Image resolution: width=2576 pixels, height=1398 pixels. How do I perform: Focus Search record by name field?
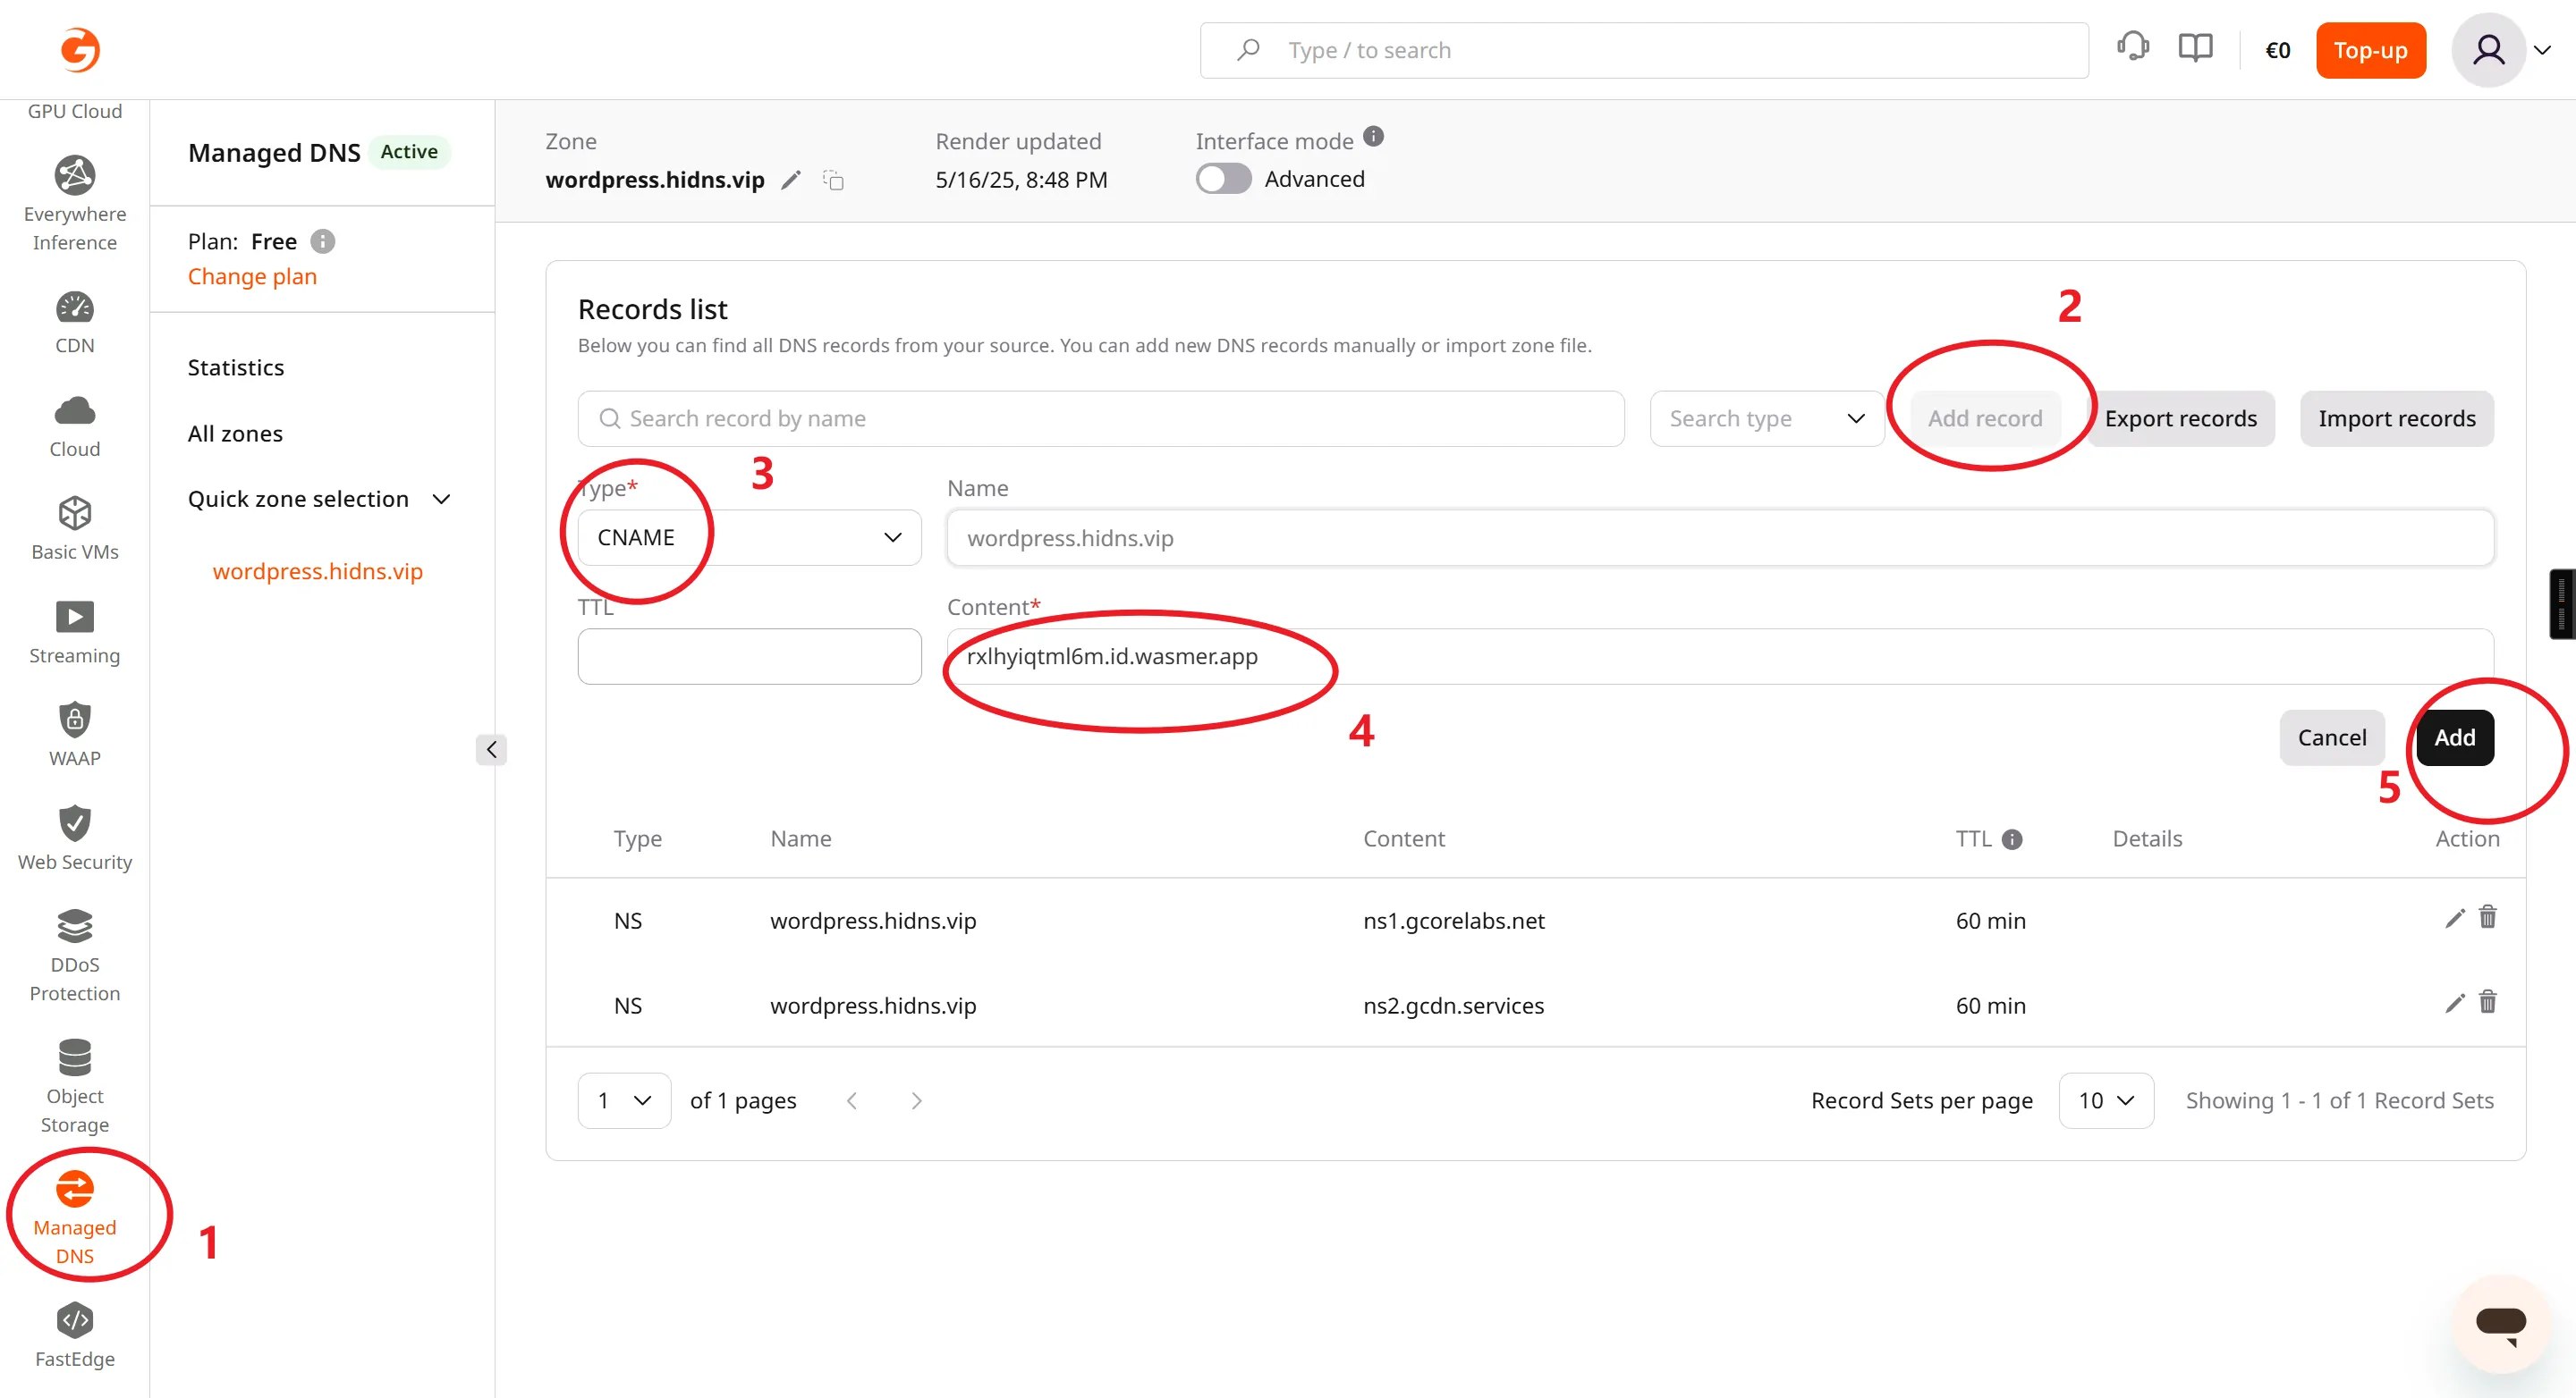pyautogui.click(x=1101, y=418)
